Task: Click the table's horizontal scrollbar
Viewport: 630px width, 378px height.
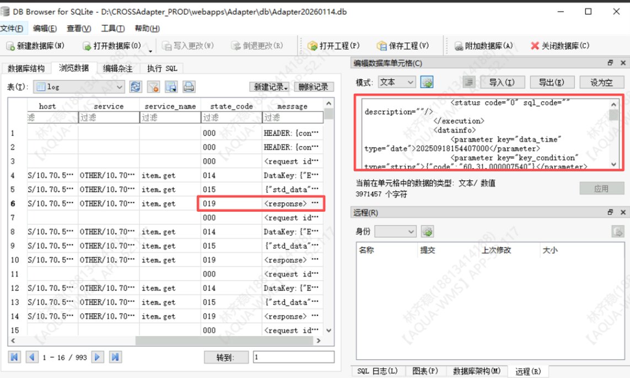Action: point(165,341)
